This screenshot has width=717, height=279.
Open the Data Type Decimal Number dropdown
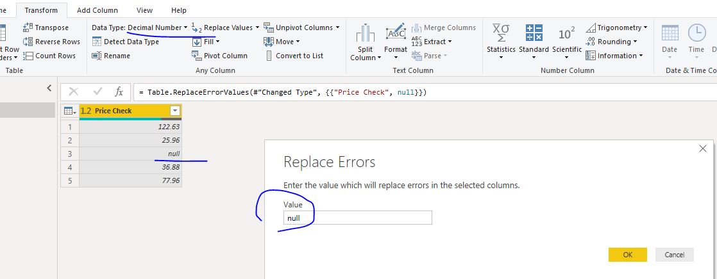[x=140, y=28]
